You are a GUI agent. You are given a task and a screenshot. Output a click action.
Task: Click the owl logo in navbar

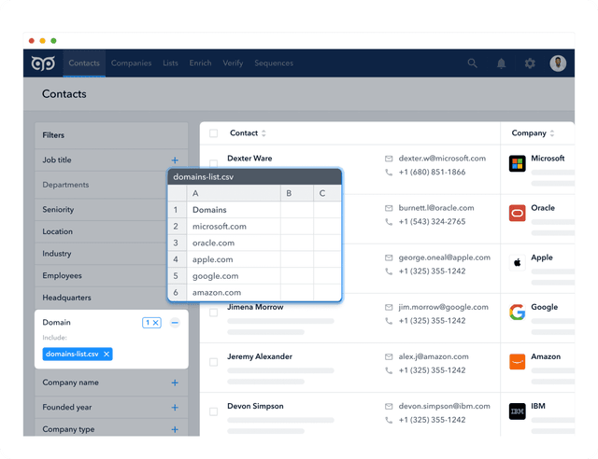click(x=43, y=63)
